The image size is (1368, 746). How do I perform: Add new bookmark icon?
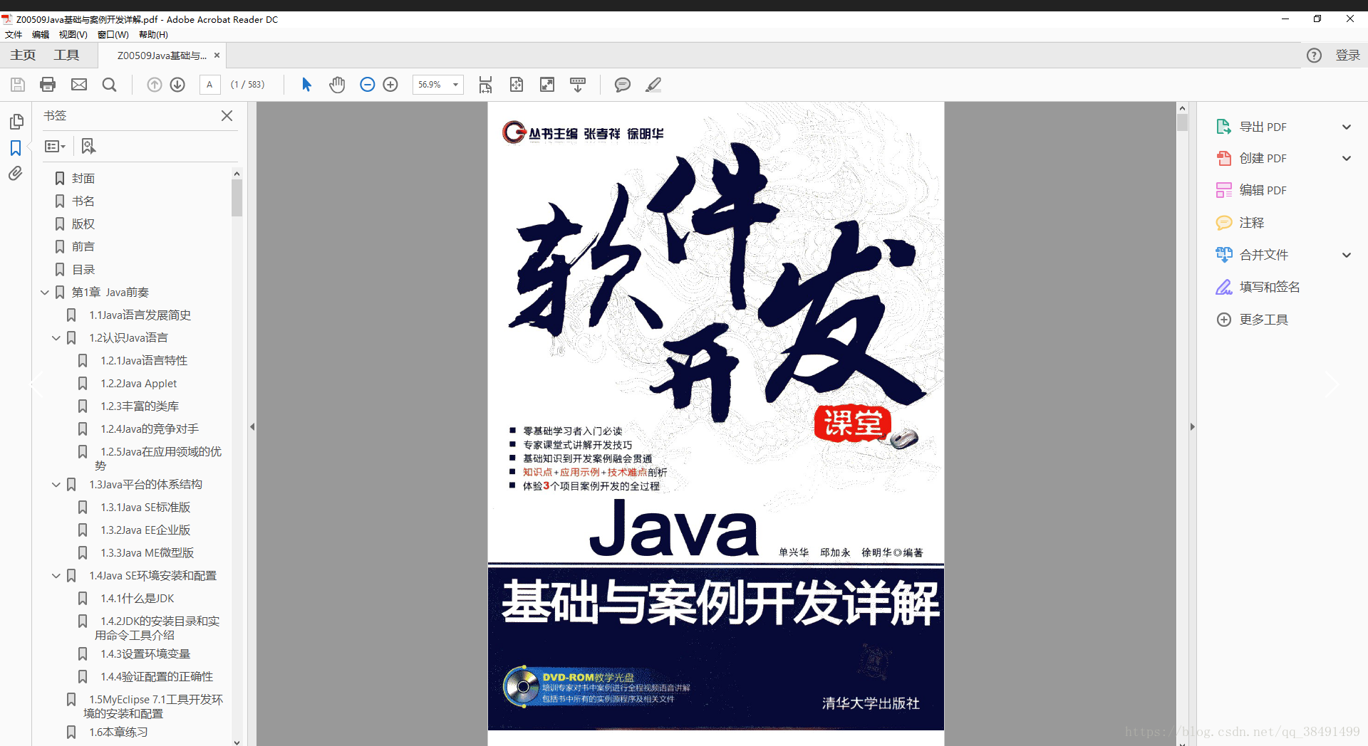[x=88, y=146]
